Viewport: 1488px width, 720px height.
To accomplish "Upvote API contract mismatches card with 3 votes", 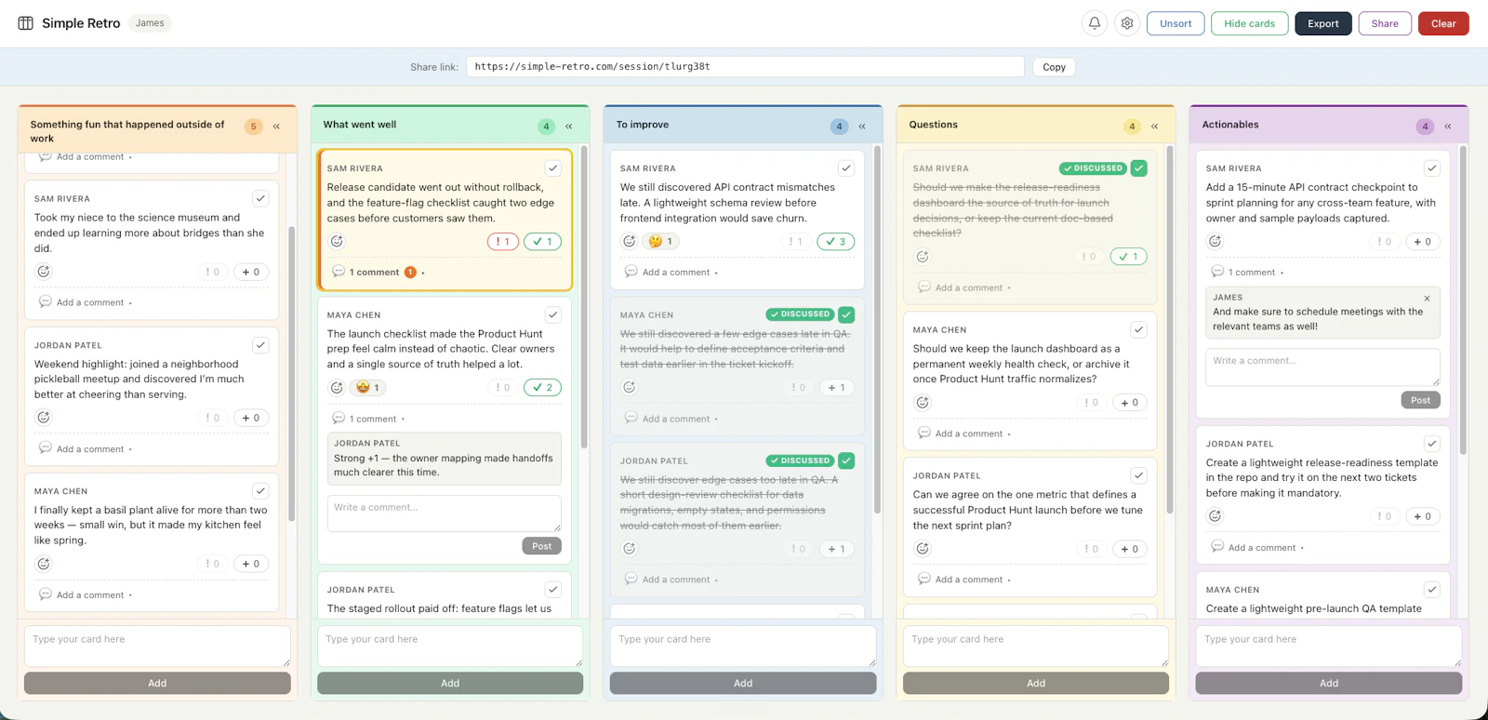I will pyautogui.click(x=835, y=241).
